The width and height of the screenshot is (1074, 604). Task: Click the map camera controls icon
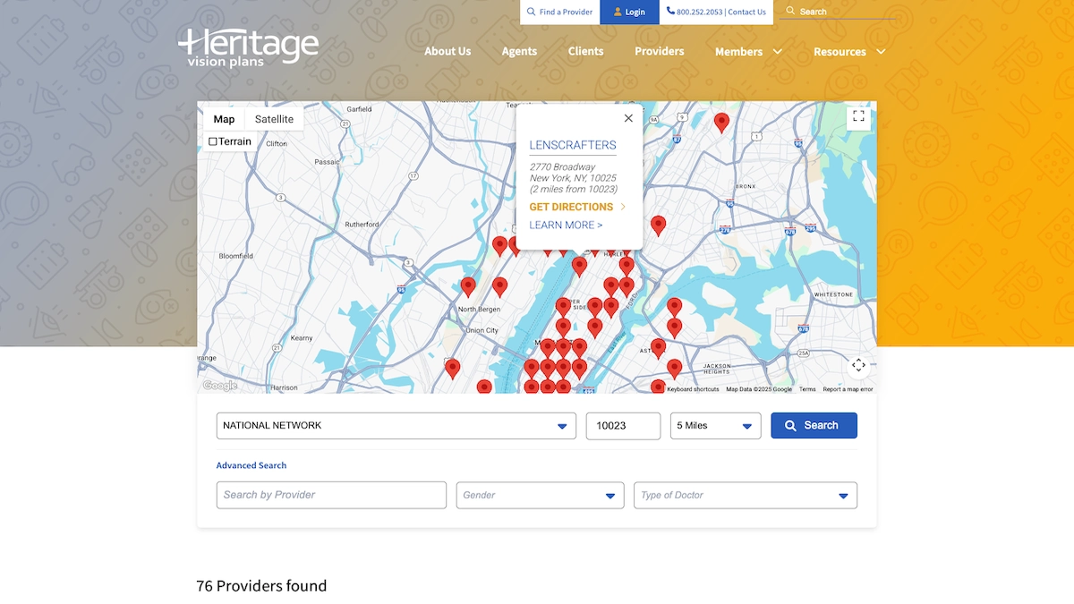(858, 365)
